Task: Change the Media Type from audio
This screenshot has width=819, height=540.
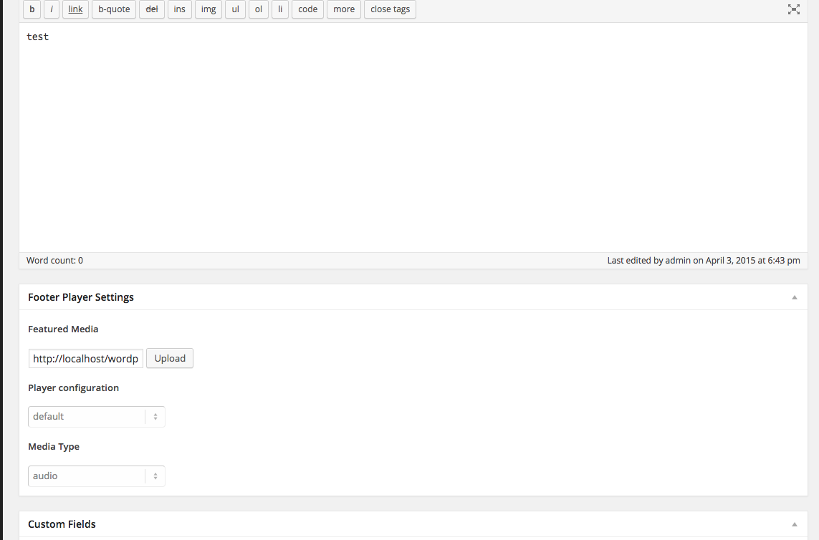Action: 96,476
